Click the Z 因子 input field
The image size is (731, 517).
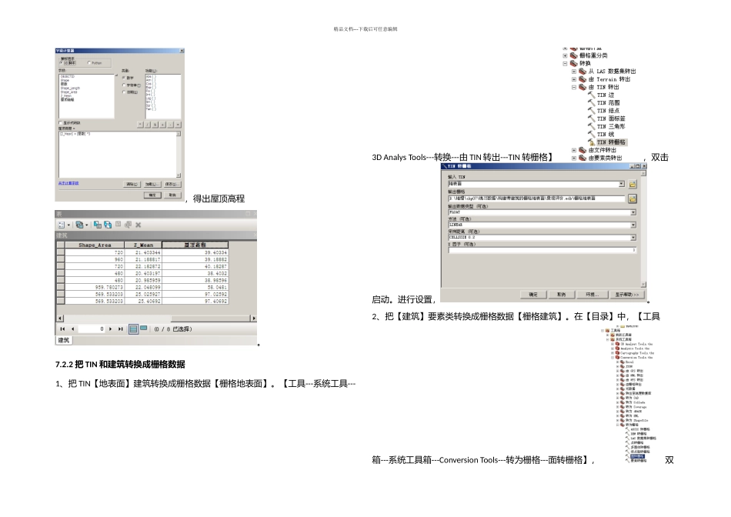click(542, 250)
